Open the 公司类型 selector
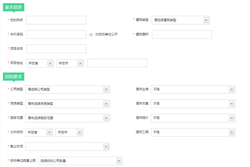250x167 pixels. click(67, 89)
